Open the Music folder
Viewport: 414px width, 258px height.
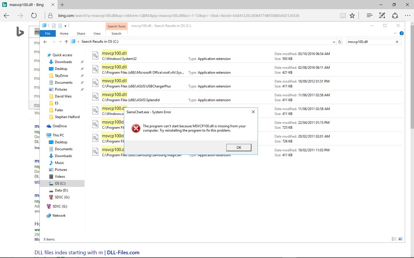[x=59, y=163]
